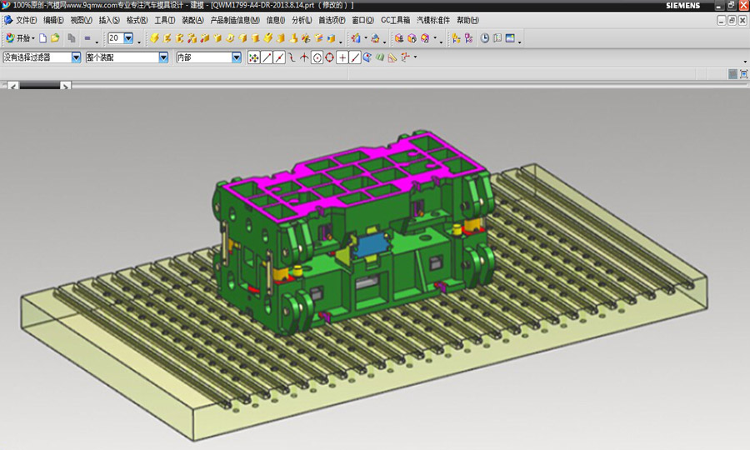
Task: Click the new file icon
Action: click(43, 38)
